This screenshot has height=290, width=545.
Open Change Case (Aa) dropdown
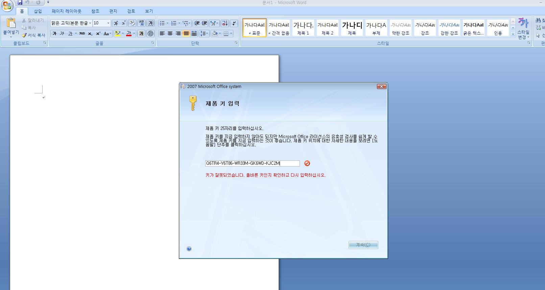tap(107, 34)
